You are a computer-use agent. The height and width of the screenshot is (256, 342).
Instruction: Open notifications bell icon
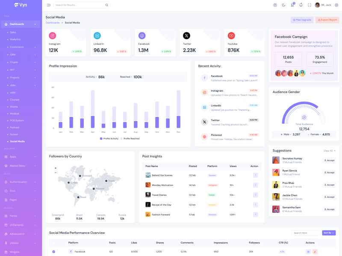click(x=301, y=5)
